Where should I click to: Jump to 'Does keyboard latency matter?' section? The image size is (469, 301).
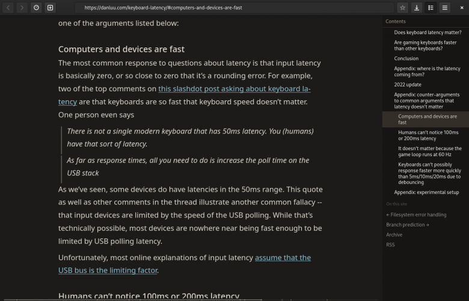click(x=428, y=32)
